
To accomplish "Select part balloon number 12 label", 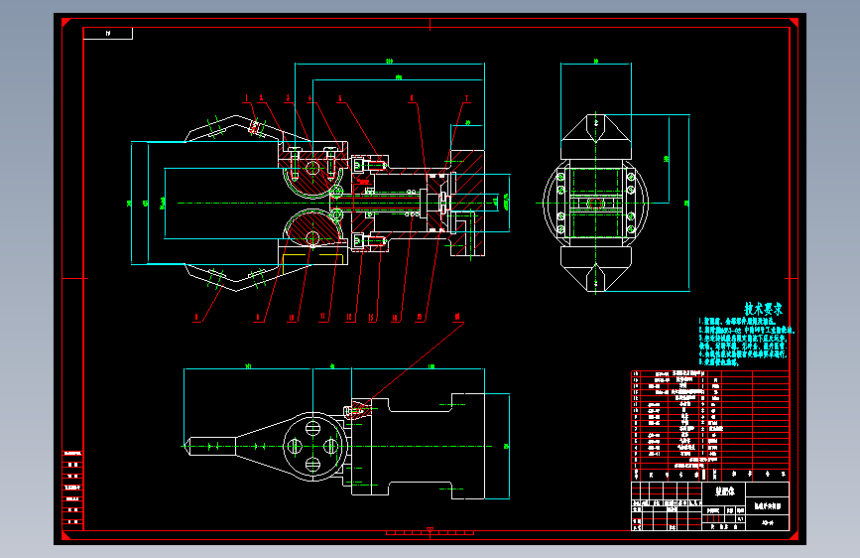I will [349, 317].
